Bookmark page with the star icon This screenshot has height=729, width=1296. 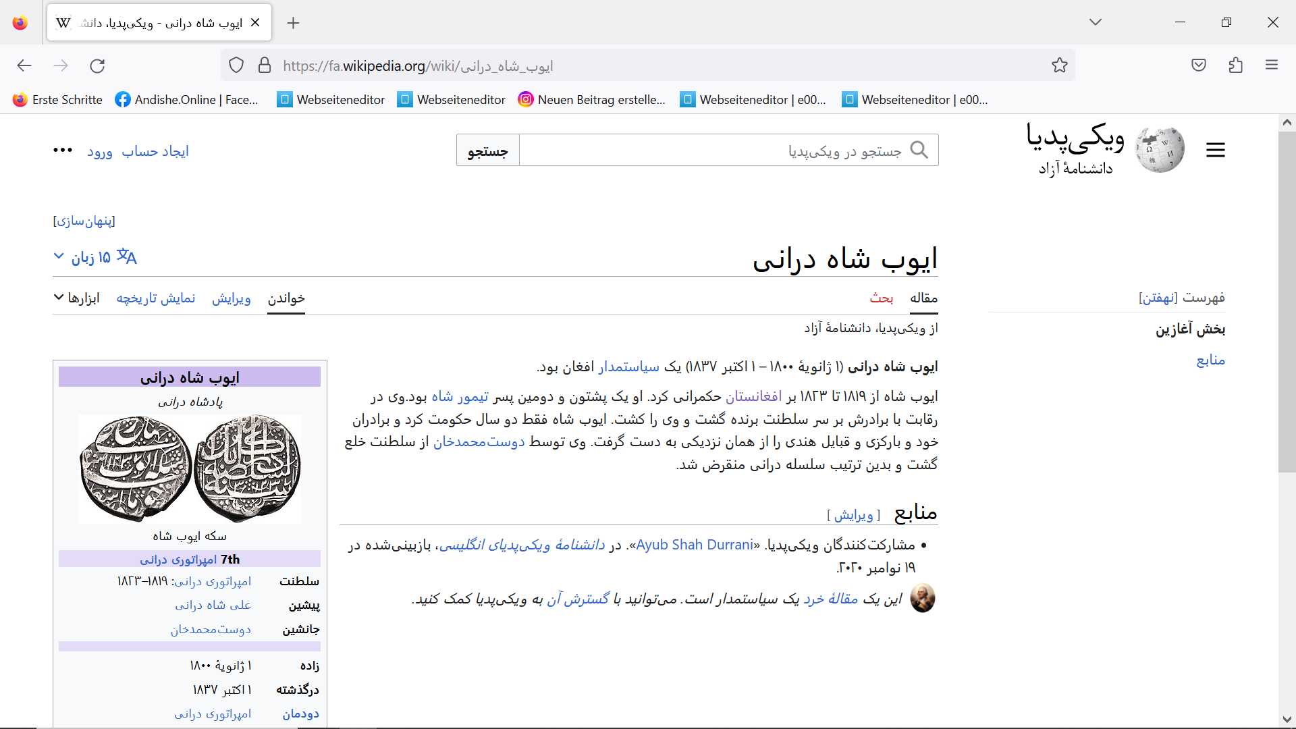[1059, 65]
